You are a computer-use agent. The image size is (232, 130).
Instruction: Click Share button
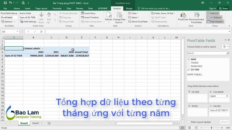(x=223, y=8)
